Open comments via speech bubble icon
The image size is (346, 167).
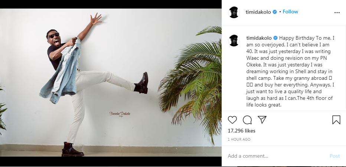click(247, 120)
